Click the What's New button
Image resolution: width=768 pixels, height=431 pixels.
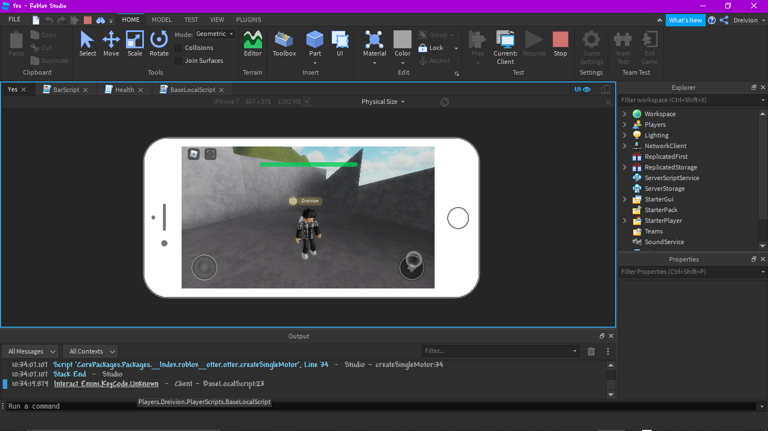pos(685,20)
